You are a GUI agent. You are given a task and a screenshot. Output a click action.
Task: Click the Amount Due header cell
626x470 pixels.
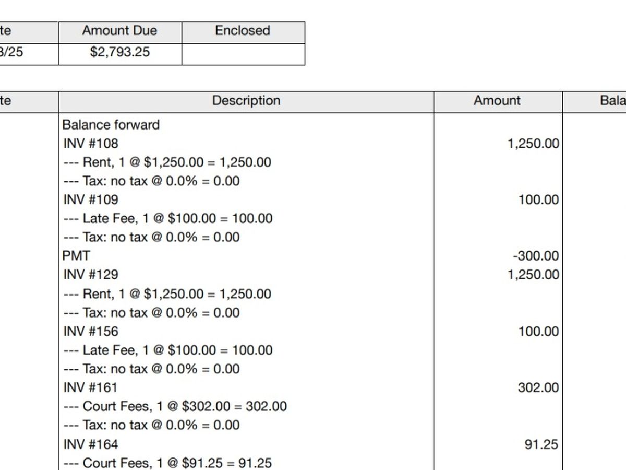119,31
